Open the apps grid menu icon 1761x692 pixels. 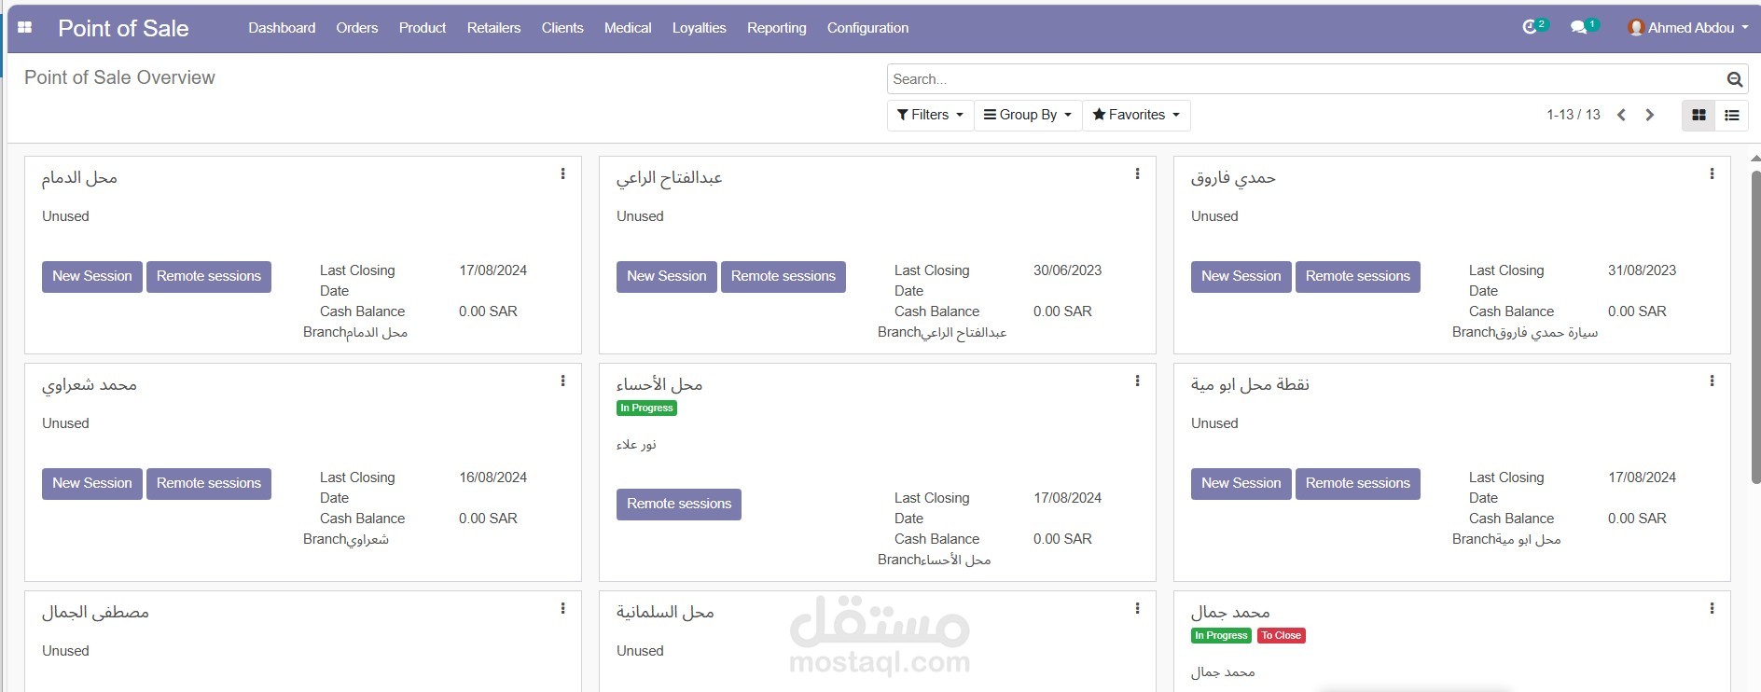(x=25, y=28)
